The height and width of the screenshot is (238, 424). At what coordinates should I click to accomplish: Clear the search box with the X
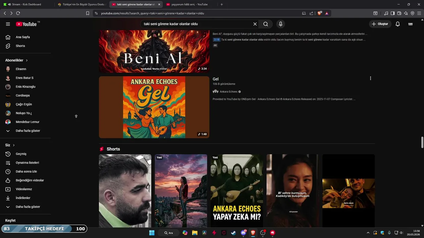point(255,24)
